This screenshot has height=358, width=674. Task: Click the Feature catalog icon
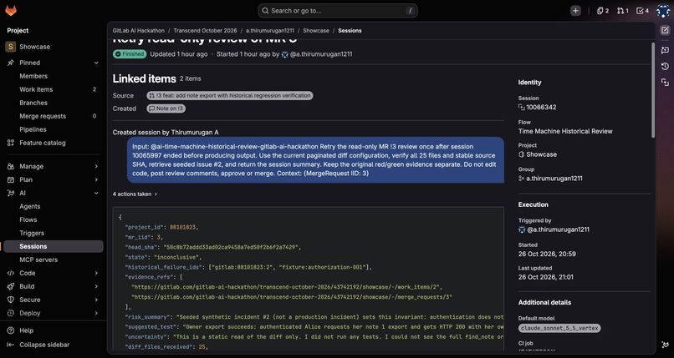point(11,143)
